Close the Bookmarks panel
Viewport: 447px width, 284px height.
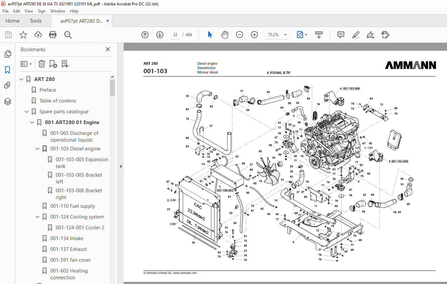point(108,49)
